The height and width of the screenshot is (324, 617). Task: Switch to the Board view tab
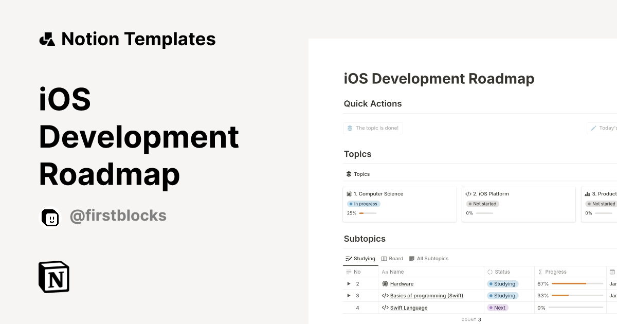392,258
